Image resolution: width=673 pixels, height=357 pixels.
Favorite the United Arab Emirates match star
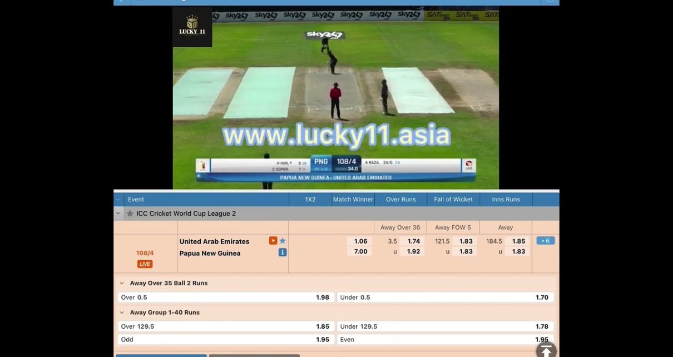tap(283, 241)
